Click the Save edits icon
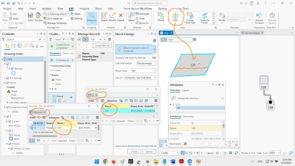295x166 pixels. pos(30,17)
